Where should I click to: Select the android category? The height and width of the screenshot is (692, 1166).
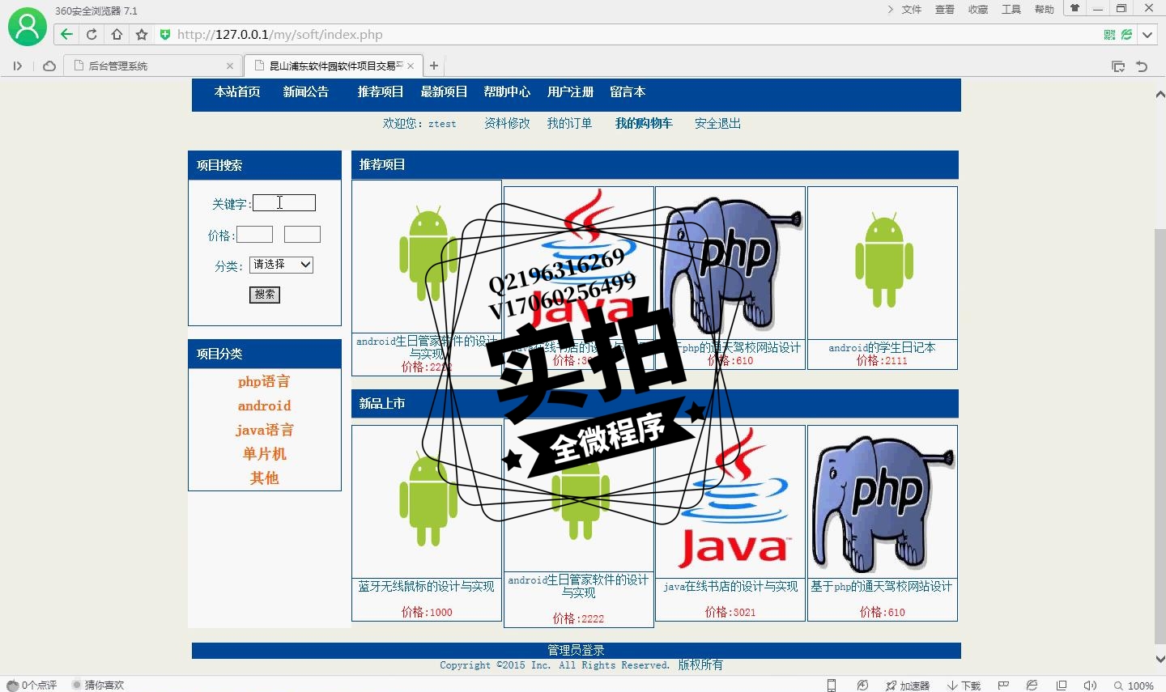(264, 405)
